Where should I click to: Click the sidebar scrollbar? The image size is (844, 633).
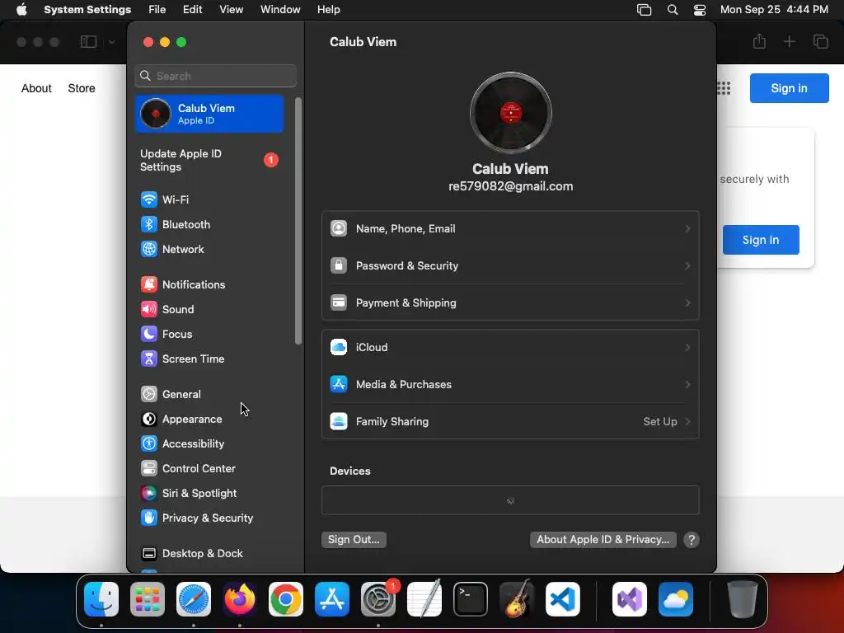[x=298, y=221]
